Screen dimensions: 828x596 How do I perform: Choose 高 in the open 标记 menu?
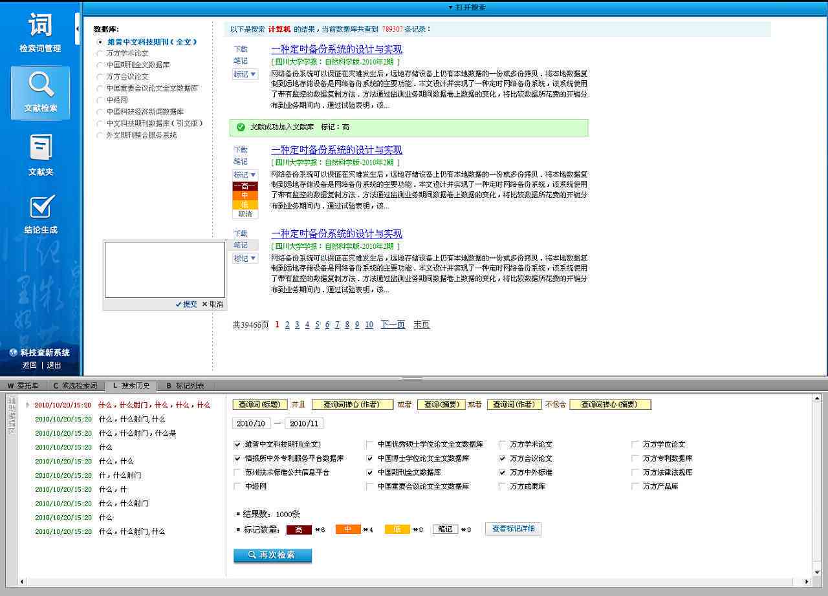coord(245,186)
